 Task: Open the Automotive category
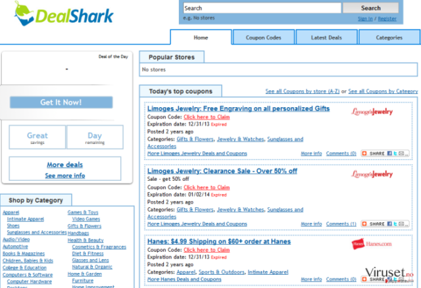point(15,247)
